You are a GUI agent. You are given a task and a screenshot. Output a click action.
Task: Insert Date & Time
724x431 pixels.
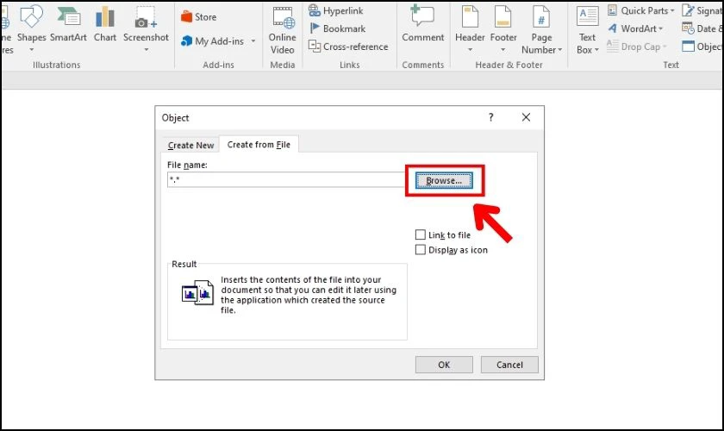point(702,28)
